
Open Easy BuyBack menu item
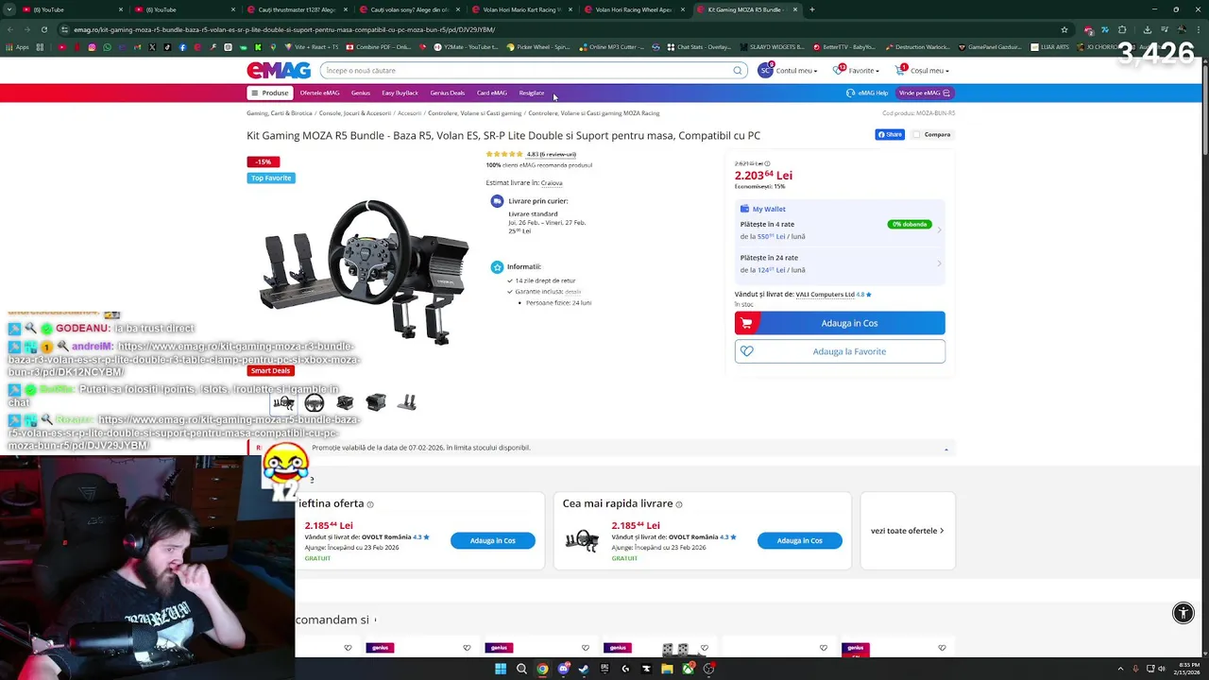pos(400,93)
